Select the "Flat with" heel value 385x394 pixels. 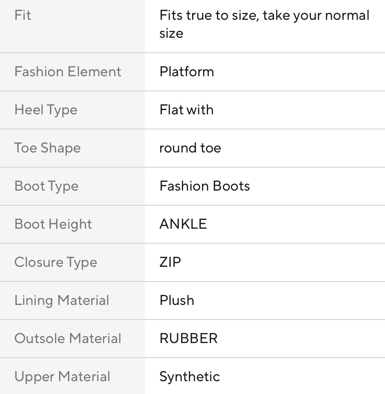point(186,110)
